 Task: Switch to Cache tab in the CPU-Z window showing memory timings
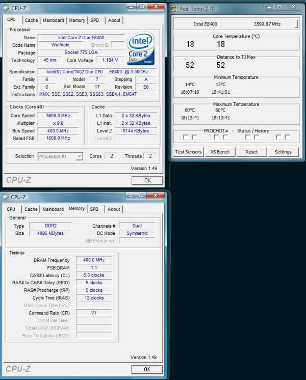pos(31,209)
